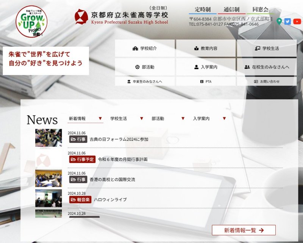Open 部活動 club activities button

145,67
